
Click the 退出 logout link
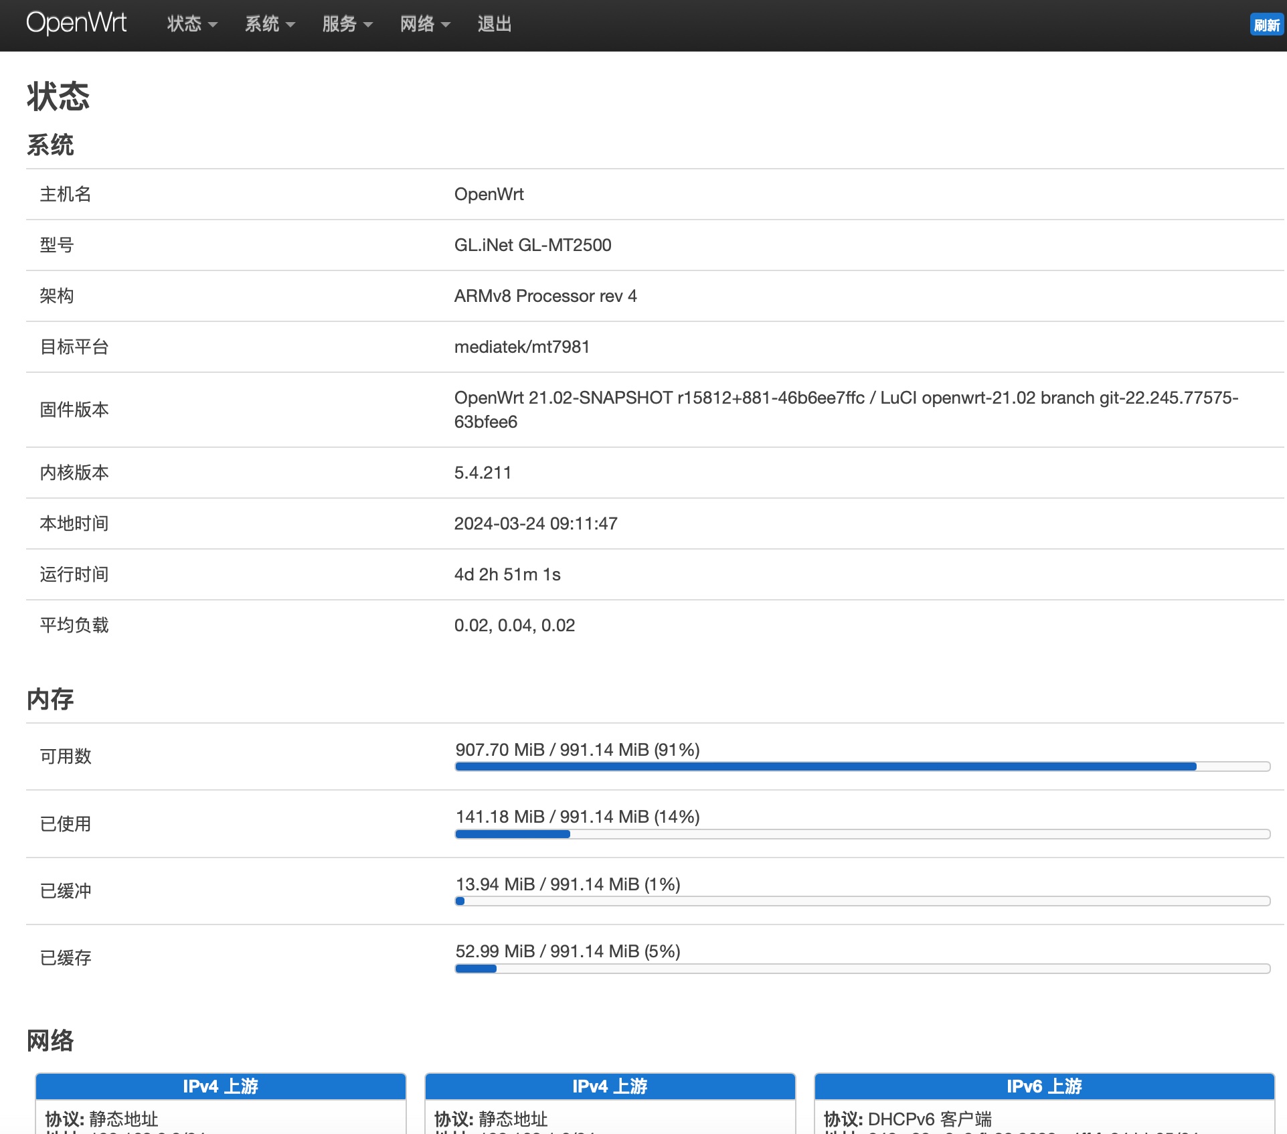494,25
